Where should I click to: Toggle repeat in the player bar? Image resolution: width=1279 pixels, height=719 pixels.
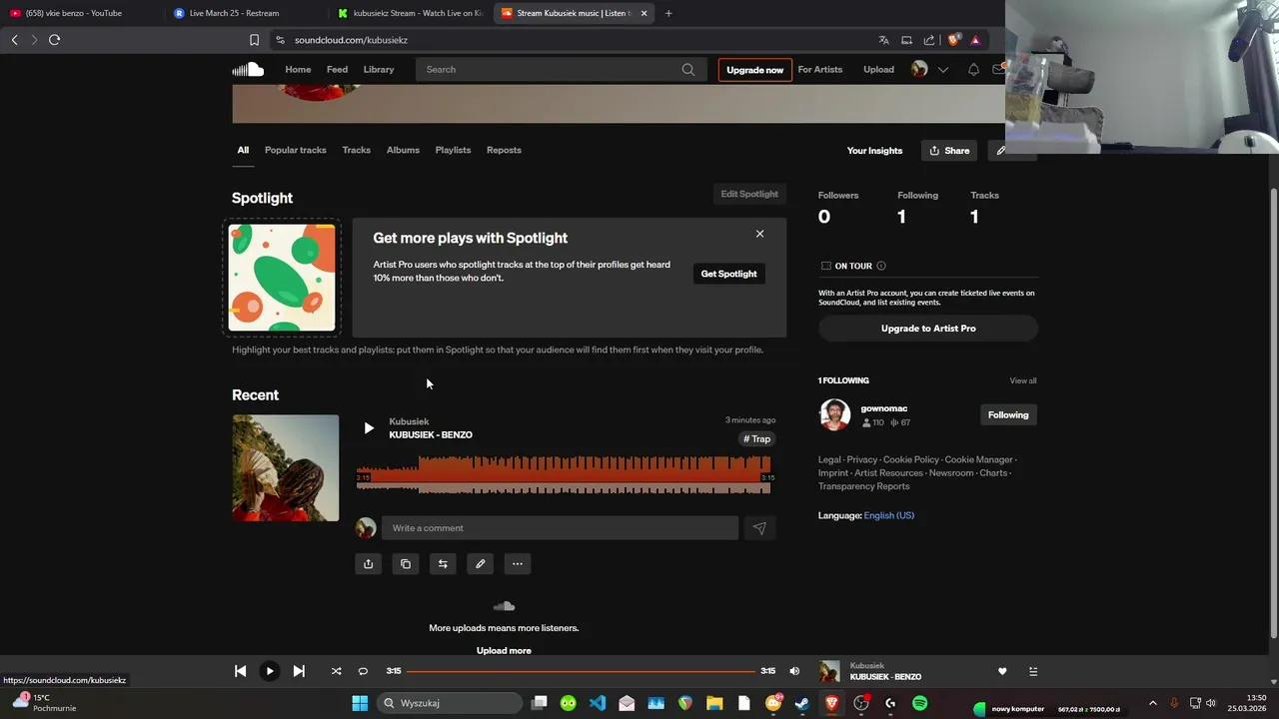tap(363, 671)
